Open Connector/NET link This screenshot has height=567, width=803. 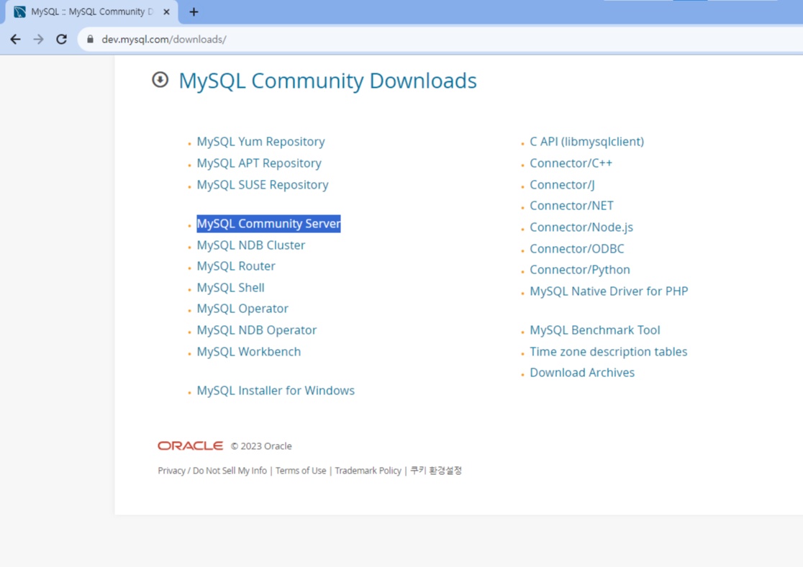tap(571, 205)
